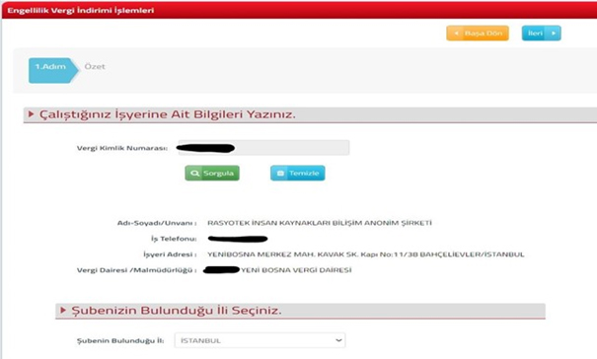This screenshot has width=597, height=359.
Task: Click the Engellilik Vergi İndirimi İşlemleri header
Action: click(x=81, y=11)
